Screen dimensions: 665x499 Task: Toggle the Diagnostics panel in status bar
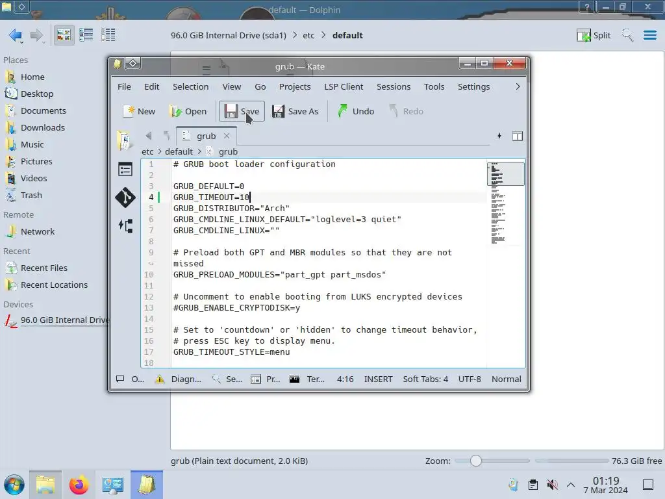pos(178,379)
